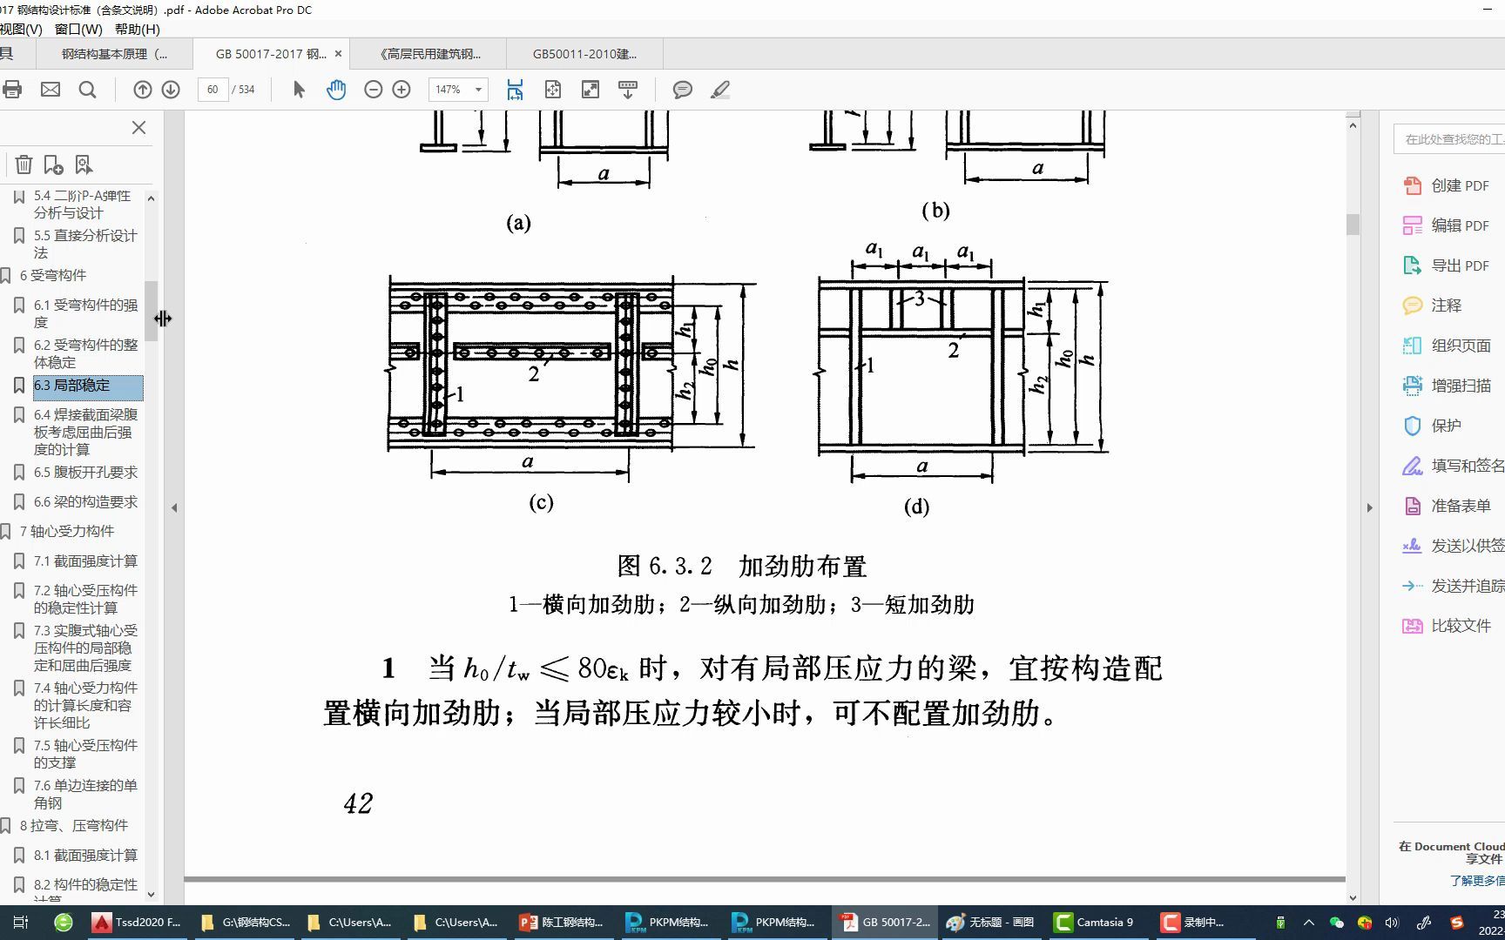This screenshot has width=1505, height=940.
Task: Open Camtasia 9 from the taskbar
Action: pyautogui.click(x=1095, y=922)
